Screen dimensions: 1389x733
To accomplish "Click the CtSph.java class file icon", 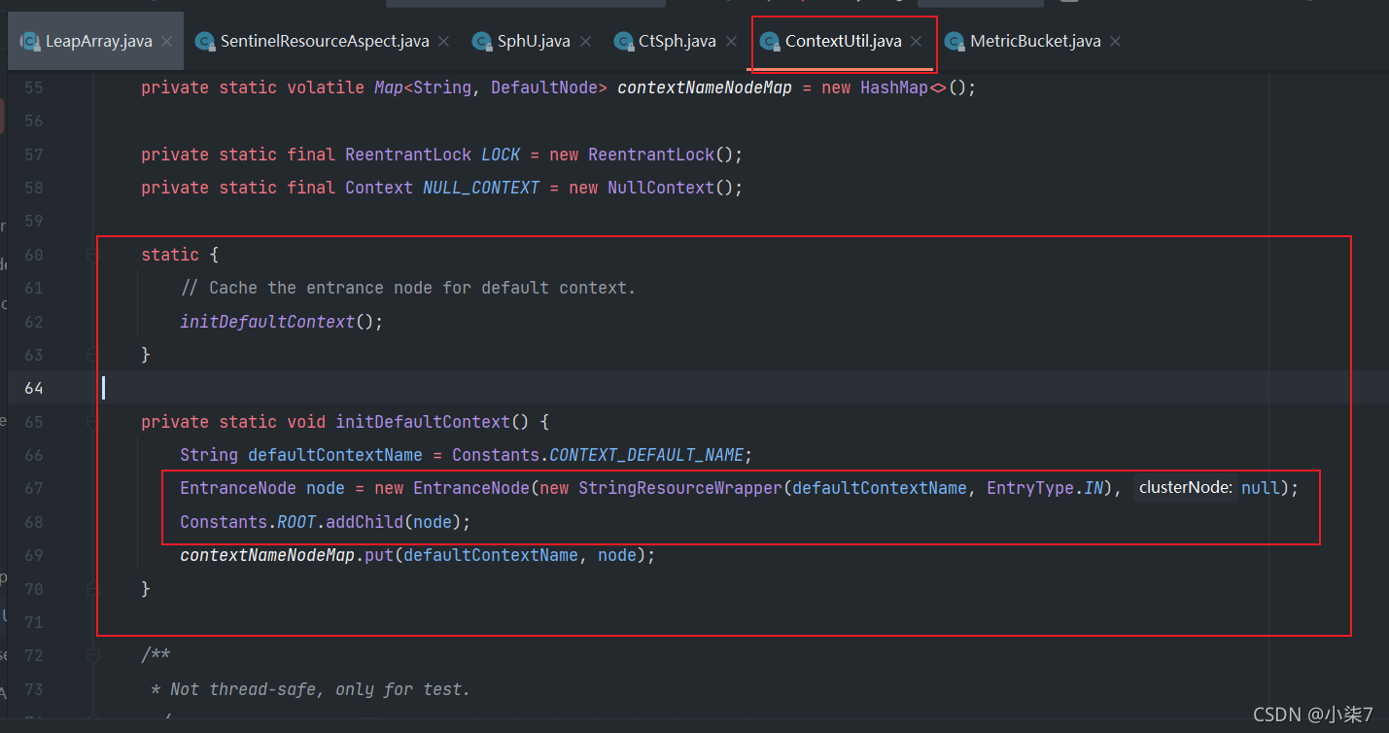I will 623,41.
